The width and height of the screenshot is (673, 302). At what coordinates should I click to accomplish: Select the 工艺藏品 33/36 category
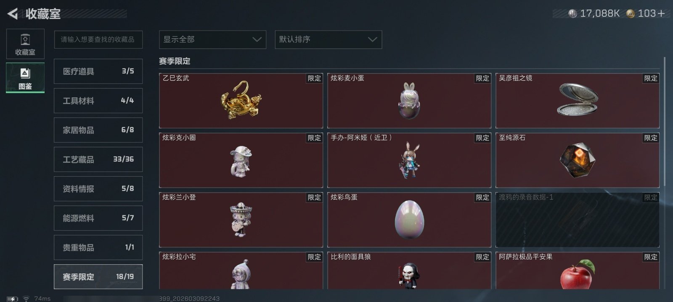(98, 159)
